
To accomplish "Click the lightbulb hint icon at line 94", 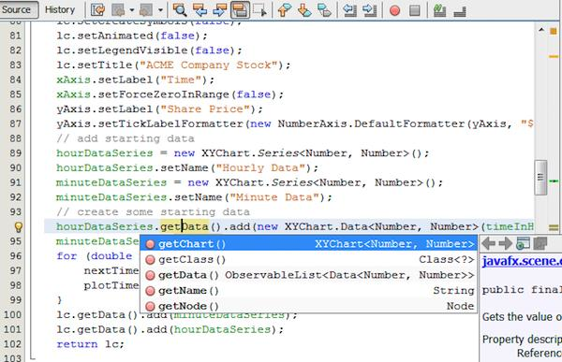I will tap(19, 226).
